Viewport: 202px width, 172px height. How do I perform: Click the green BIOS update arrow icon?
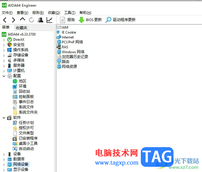[81, 20]
